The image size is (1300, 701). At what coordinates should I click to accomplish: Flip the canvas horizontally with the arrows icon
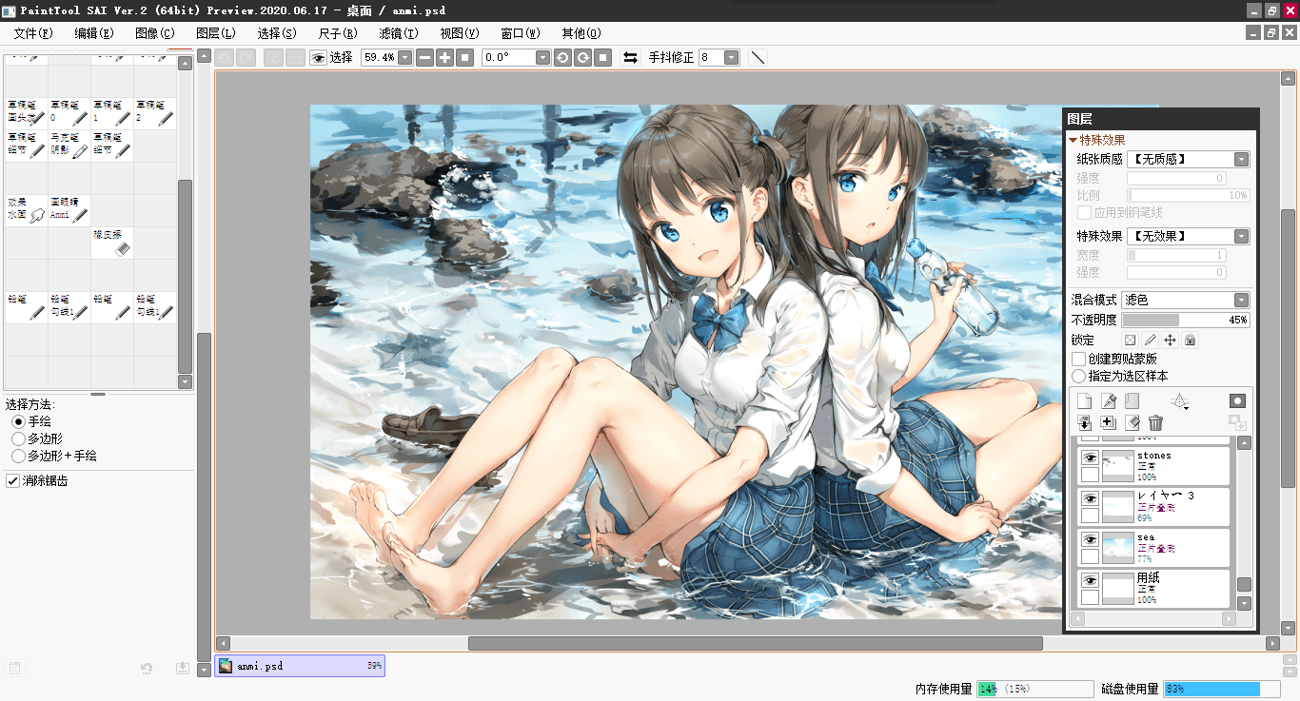point(630,57)
